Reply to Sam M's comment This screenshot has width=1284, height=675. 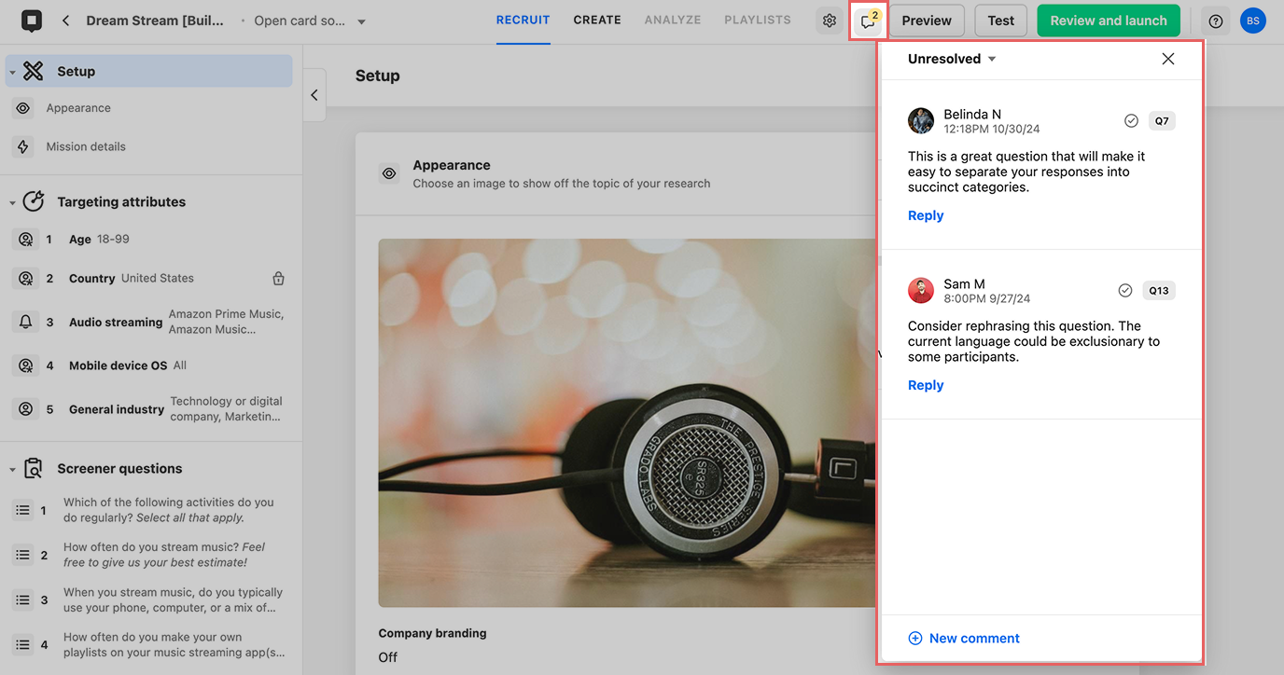click(x=926, y=385)
